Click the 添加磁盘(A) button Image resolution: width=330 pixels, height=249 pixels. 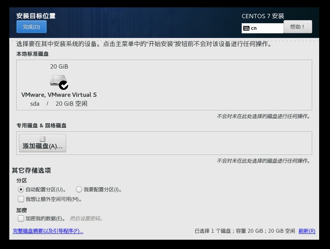pyautogui.click(x=43, y=143)
